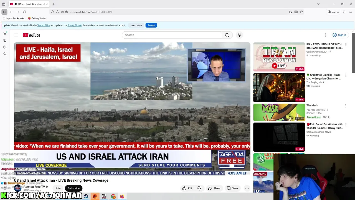Open Firefox from the taskbar
355x200 pixels.
(122, 196)
